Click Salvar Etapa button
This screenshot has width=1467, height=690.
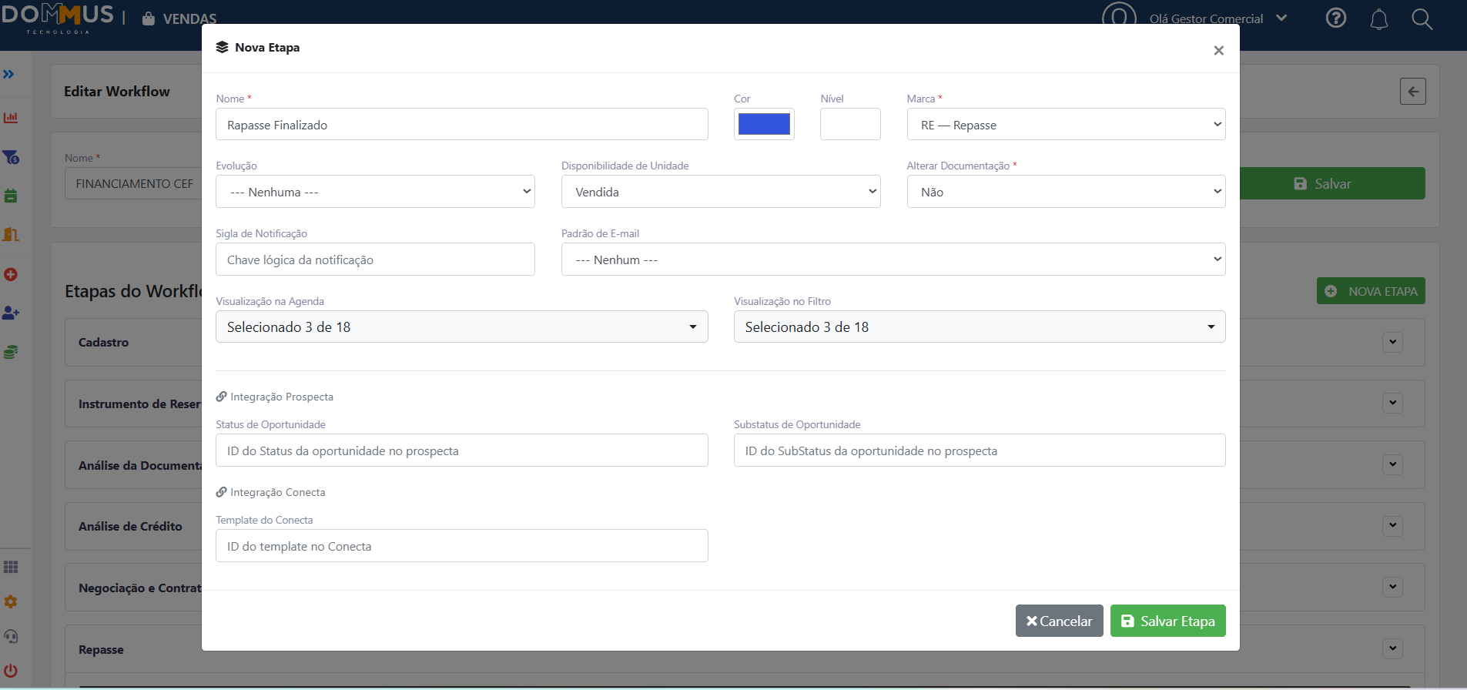1167,621
